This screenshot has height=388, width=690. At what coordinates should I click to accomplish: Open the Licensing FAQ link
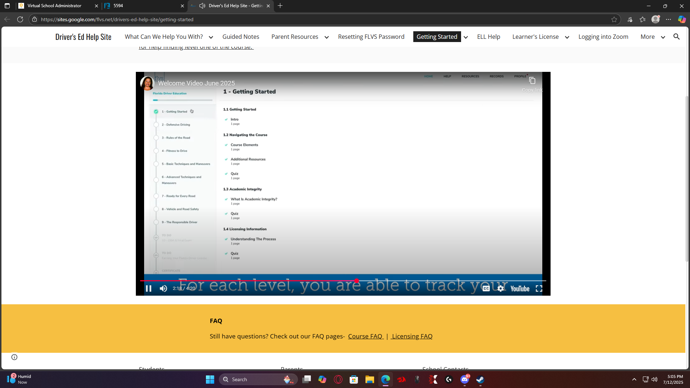(x=412, y=336)
